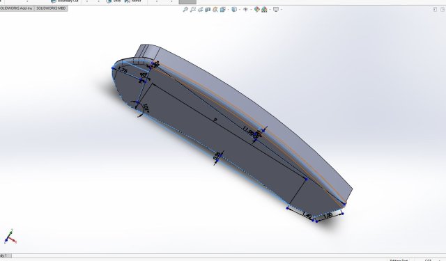Expand the View Settings dropdown arrow
Image resolution: width=446 pixels, height=261 pixels.
coord(282,9)
